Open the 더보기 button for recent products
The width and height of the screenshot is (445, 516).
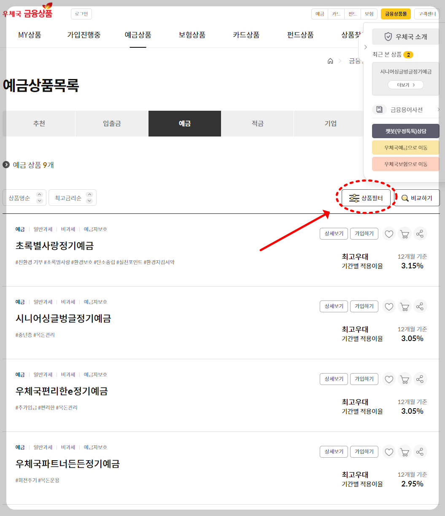tap(406, 85)
